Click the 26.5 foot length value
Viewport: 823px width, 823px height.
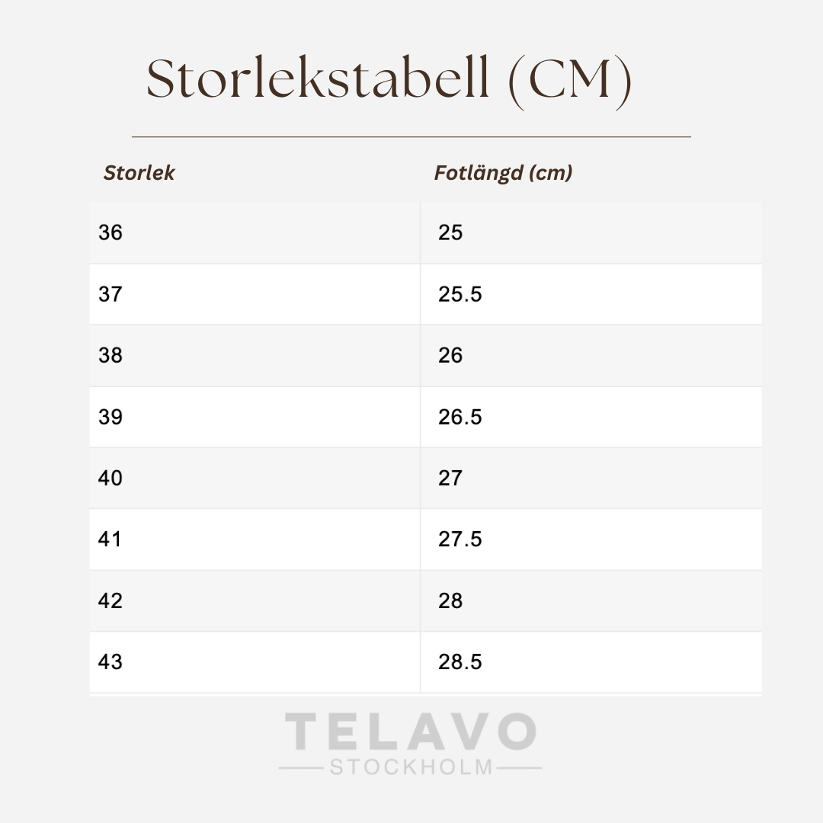[x=460, y=417]
